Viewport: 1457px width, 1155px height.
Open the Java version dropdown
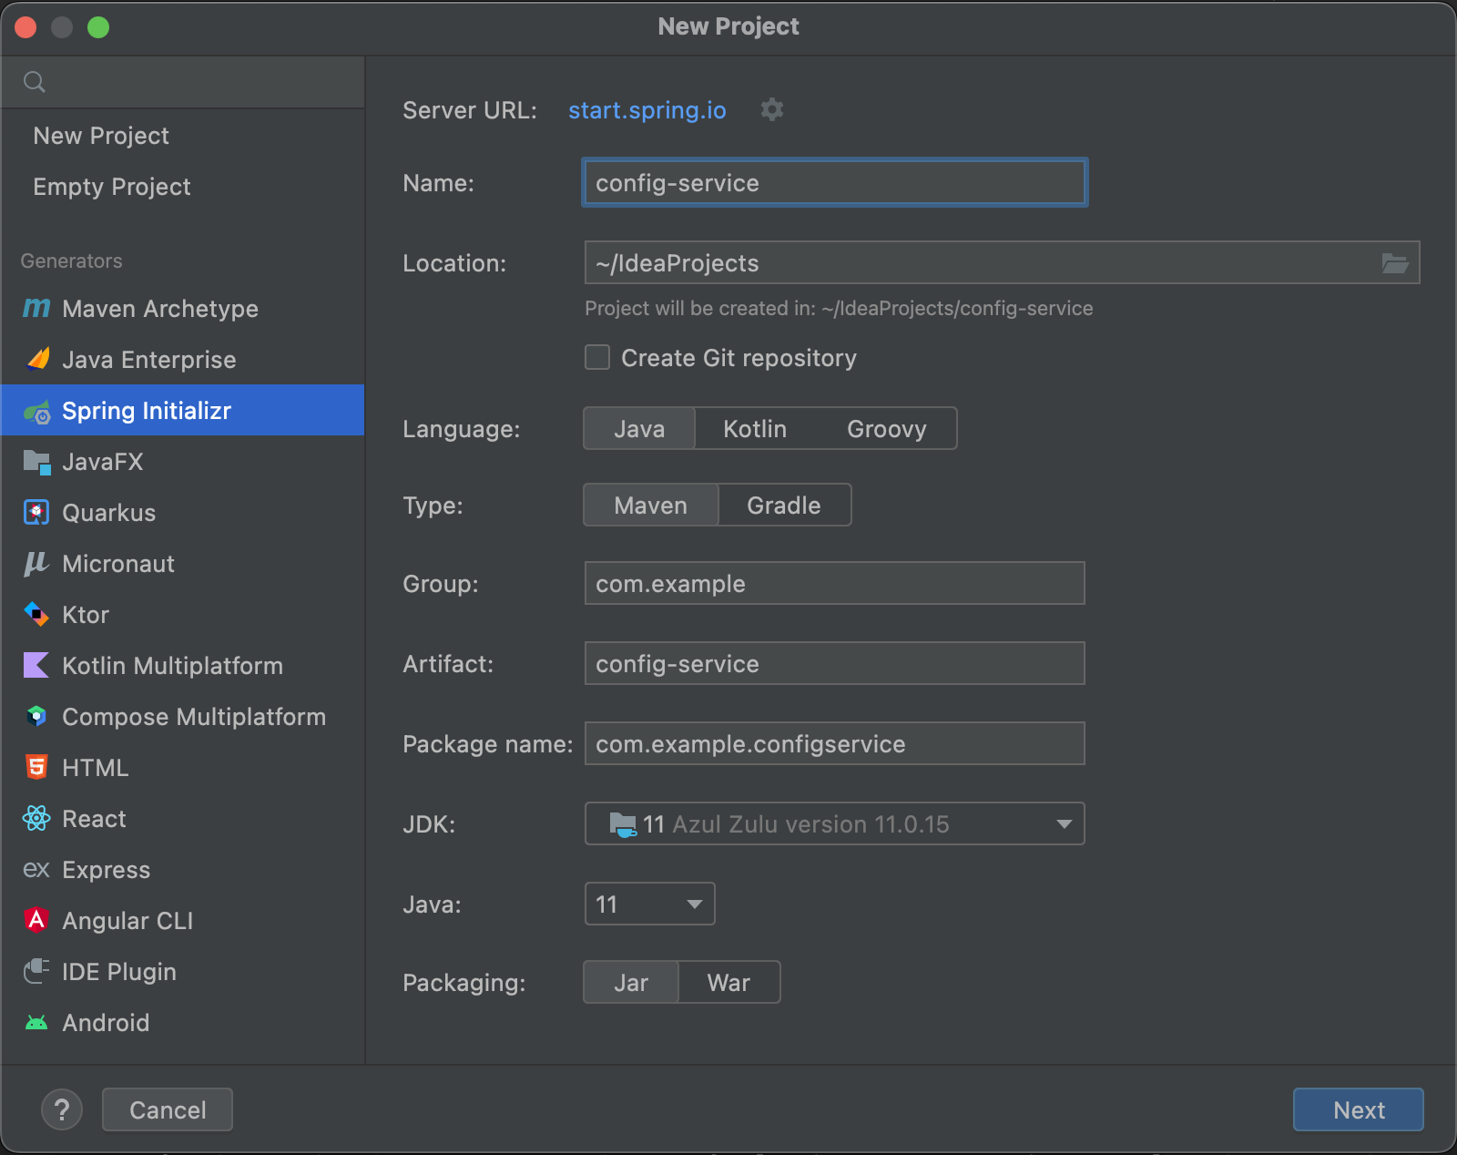[650, 904]
